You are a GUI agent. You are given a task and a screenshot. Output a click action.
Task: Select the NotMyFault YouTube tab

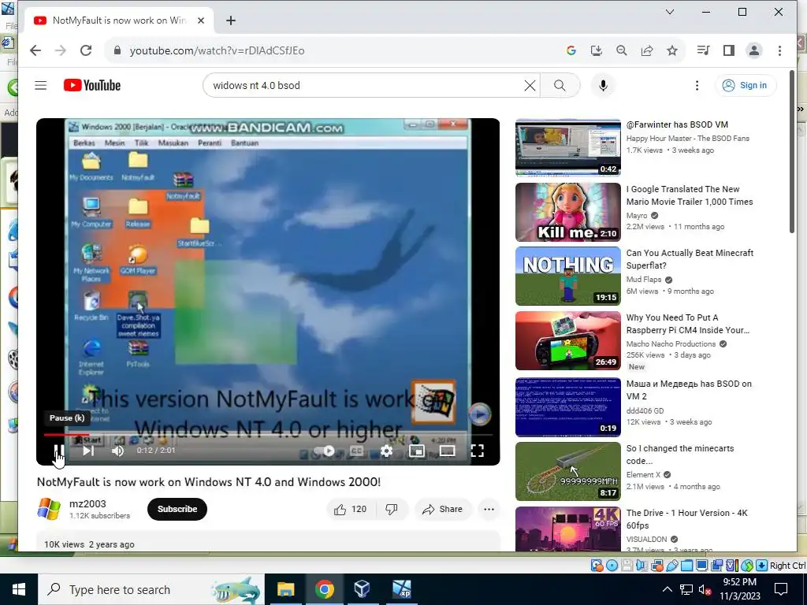[118, 20]
